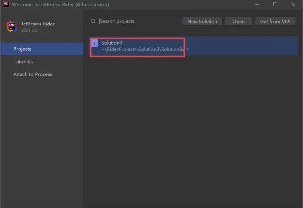Screen dimensions: 303x208
Task: Close the Welcome to JetBrains Rider window
Action: pyautogui.click(x=293, y=4)
